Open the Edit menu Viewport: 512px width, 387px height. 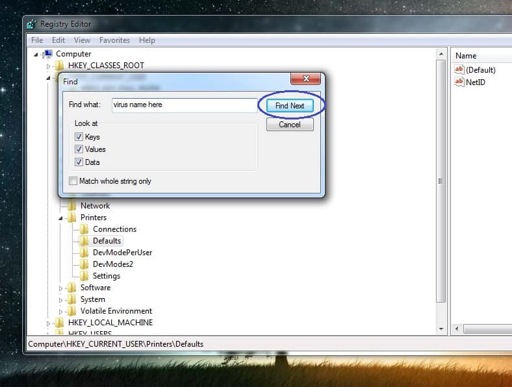click(58, 40)
